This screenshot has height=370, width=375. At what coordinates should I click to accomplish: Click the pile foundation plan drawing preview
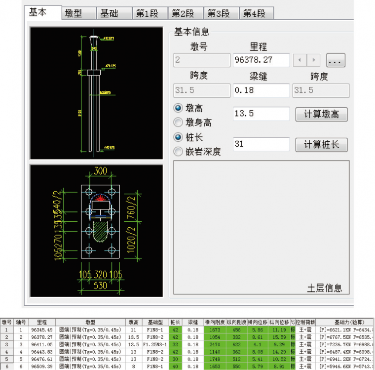96,230
